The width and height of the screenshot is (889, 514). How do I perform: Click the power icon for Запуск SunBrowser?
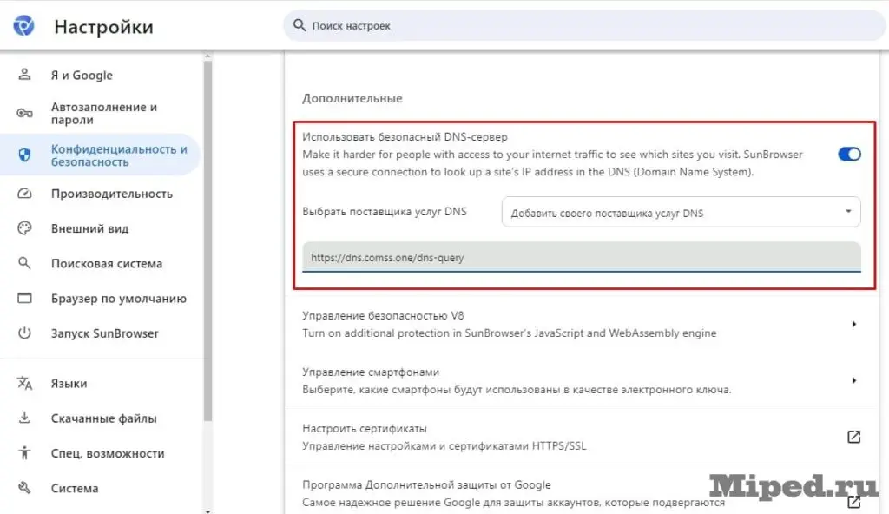[x=24, y=333]
